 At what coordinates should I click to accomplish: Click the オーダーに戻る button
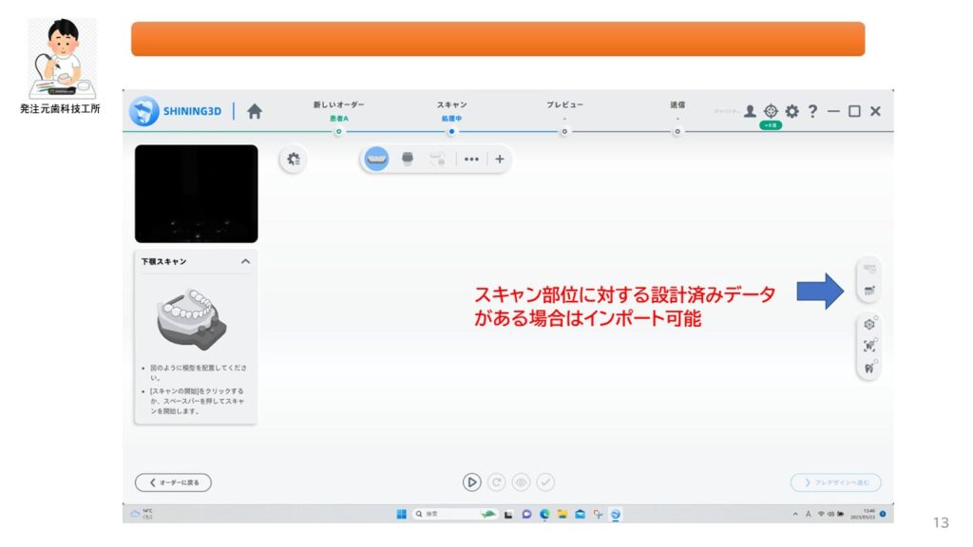(x=174, y=482)
